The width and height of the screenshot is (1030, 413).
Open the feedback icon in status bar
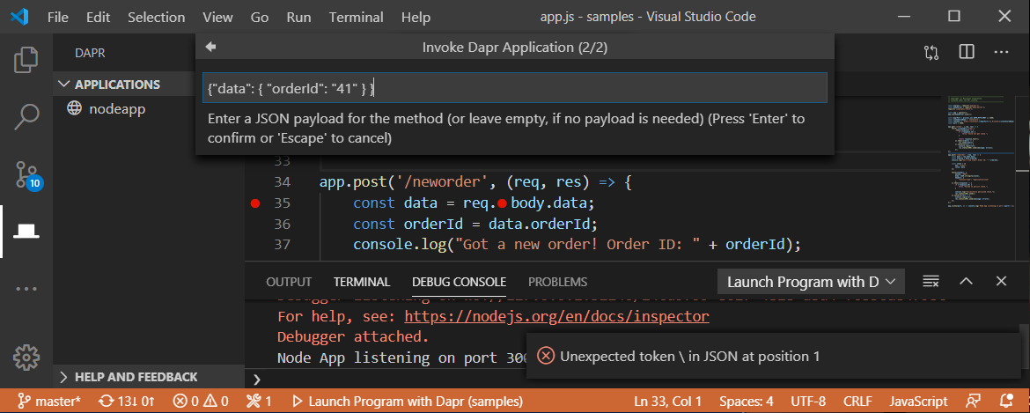[x=973, y=402]
